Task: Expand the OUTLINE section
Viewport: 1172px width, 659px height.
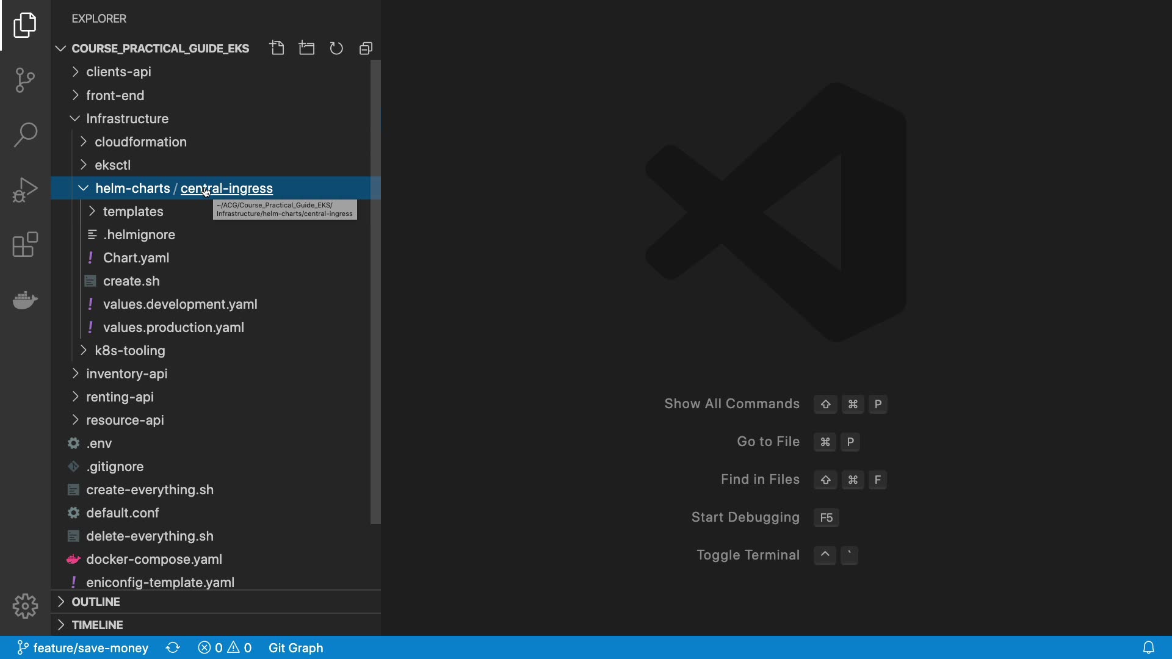Action: (96, 602)
